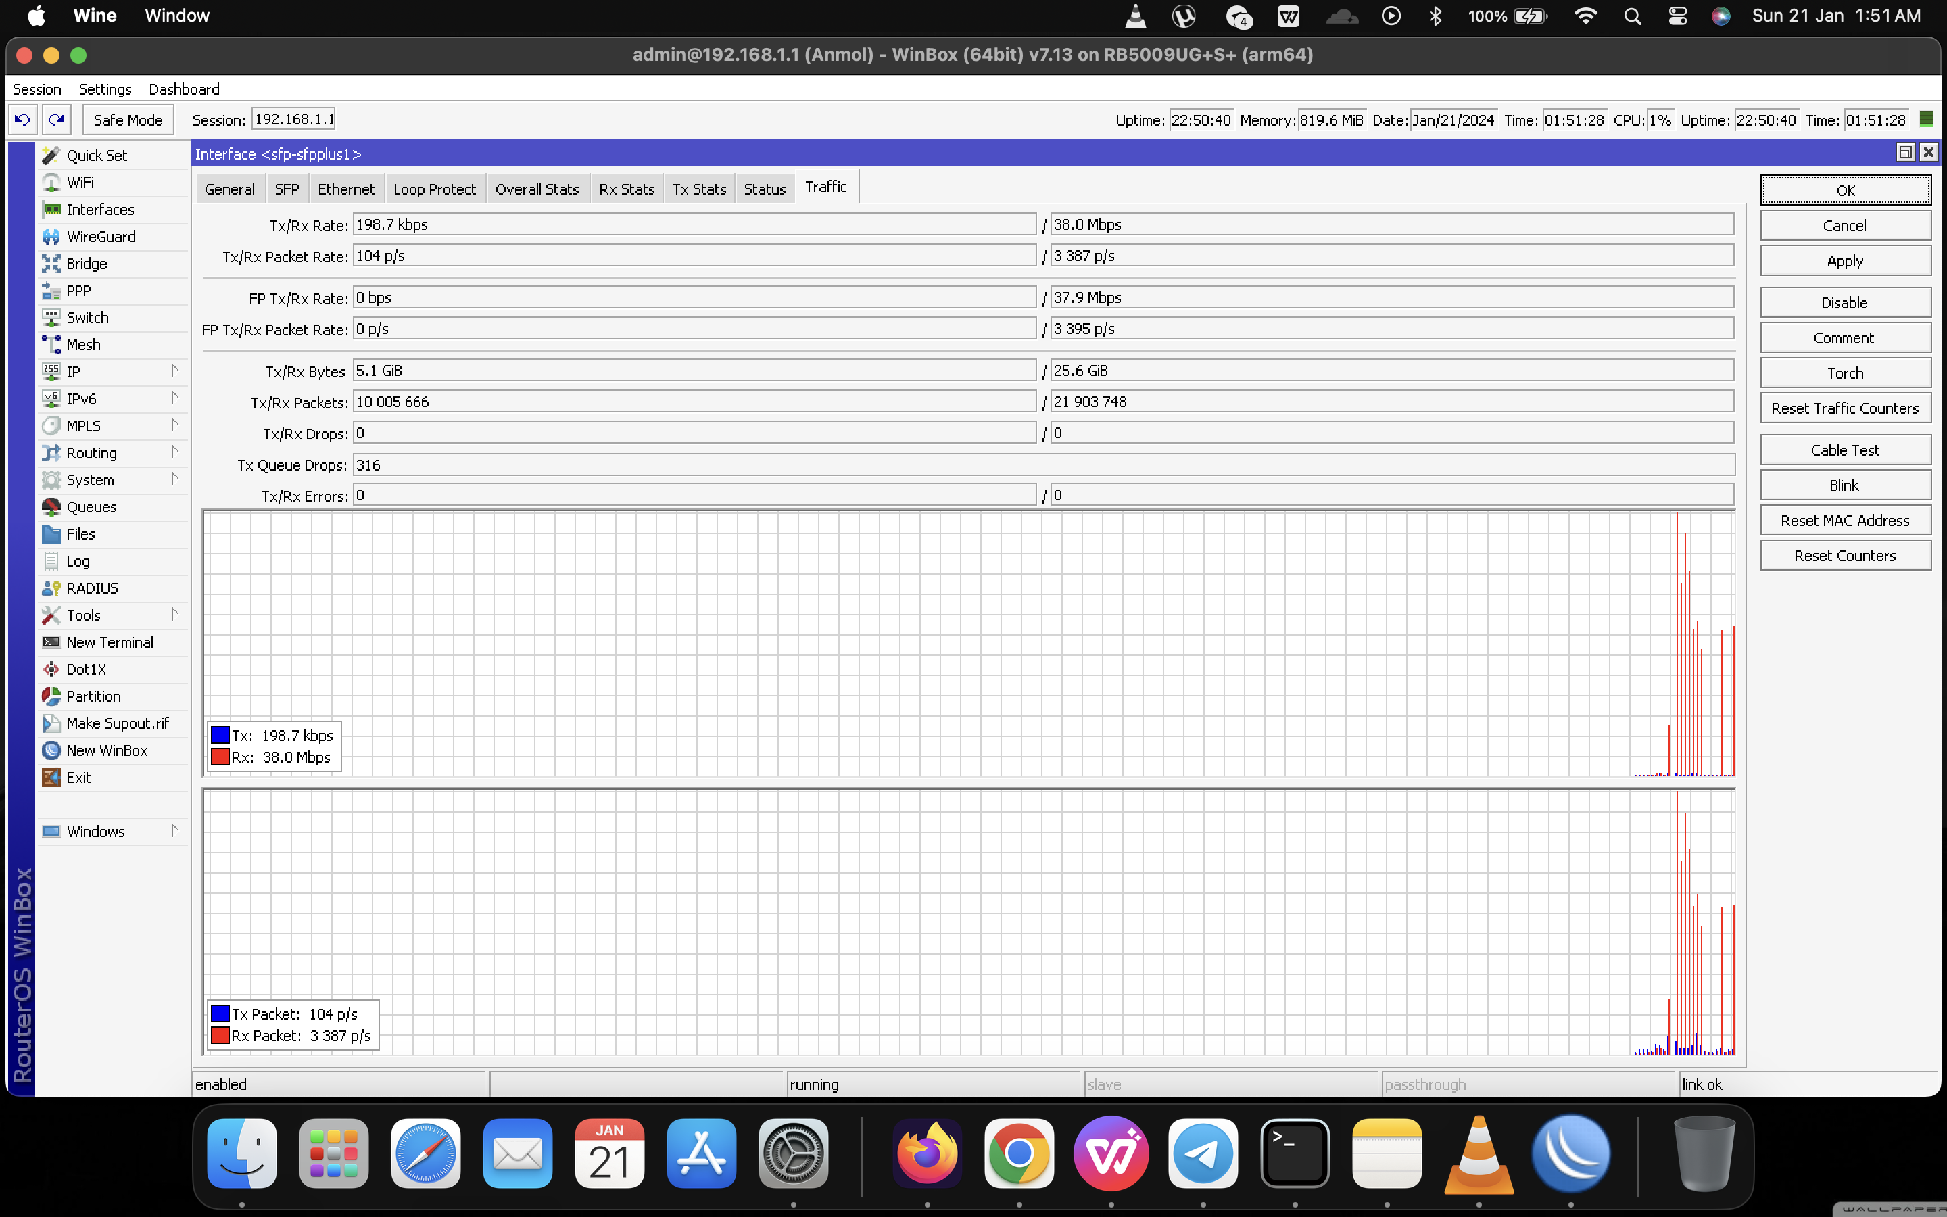Click the Redo arrow icon in toolbar
The image size is (1947, 1217).
point(56,120)
